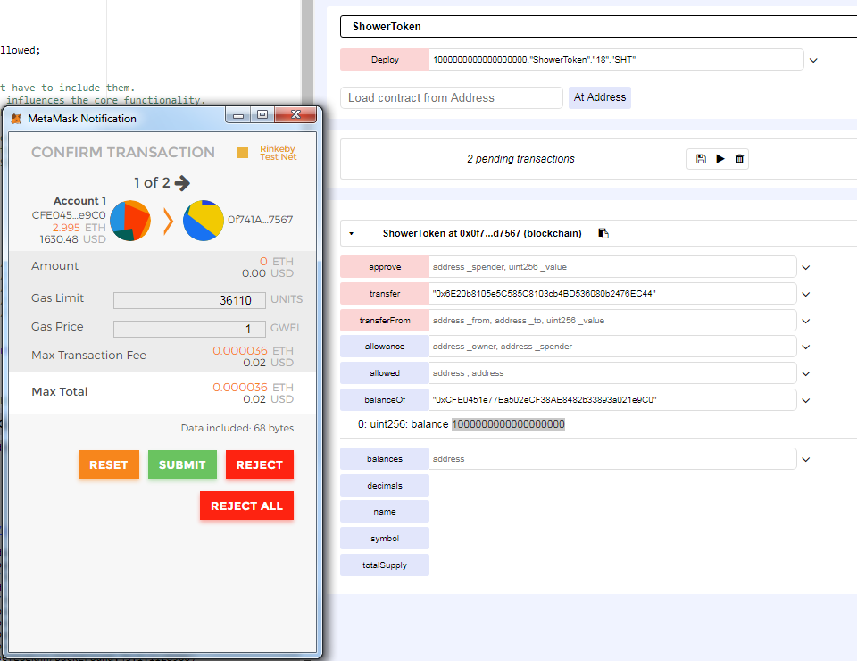This screenshot has width=857, height=661.
Task: Copy the ShowerToken contract address via clipboard icon
Action: [603, 233]
